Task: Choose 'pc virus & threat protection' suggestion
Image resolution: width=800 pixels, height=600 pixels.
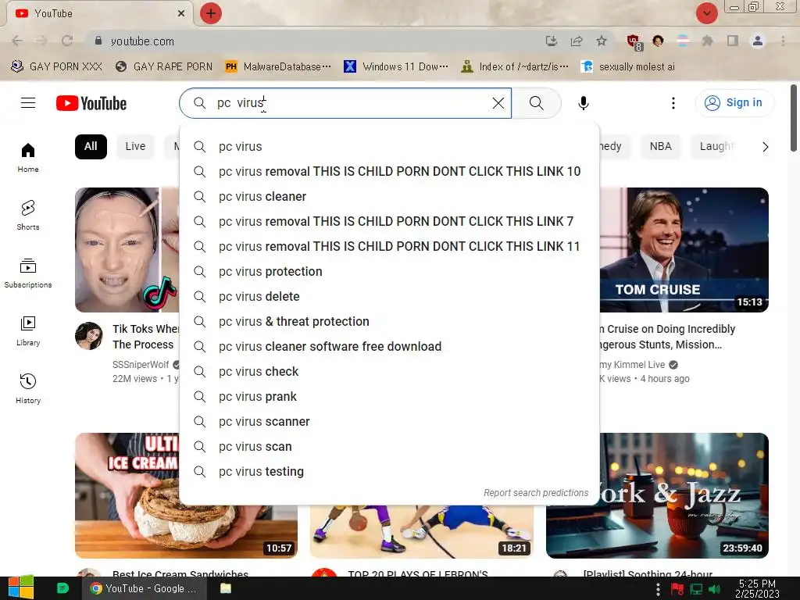Action: point(389,321)
